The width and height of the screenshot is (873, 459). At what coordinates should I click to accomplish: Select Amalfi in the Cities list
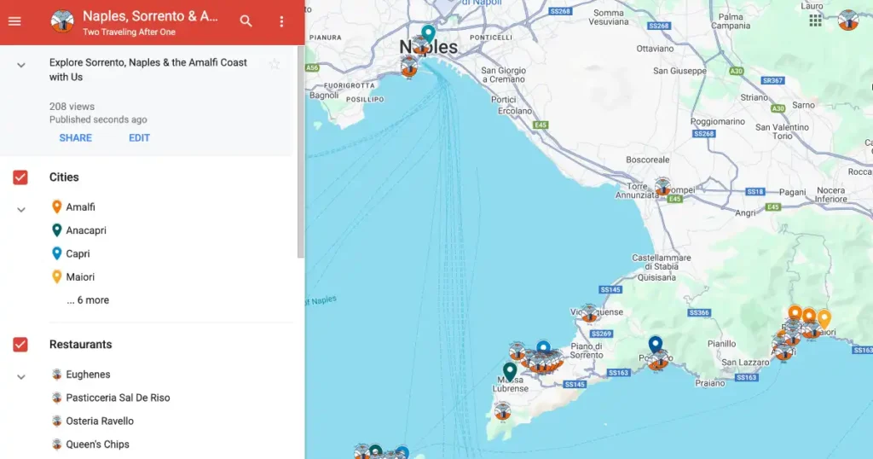tap(80, 207)
